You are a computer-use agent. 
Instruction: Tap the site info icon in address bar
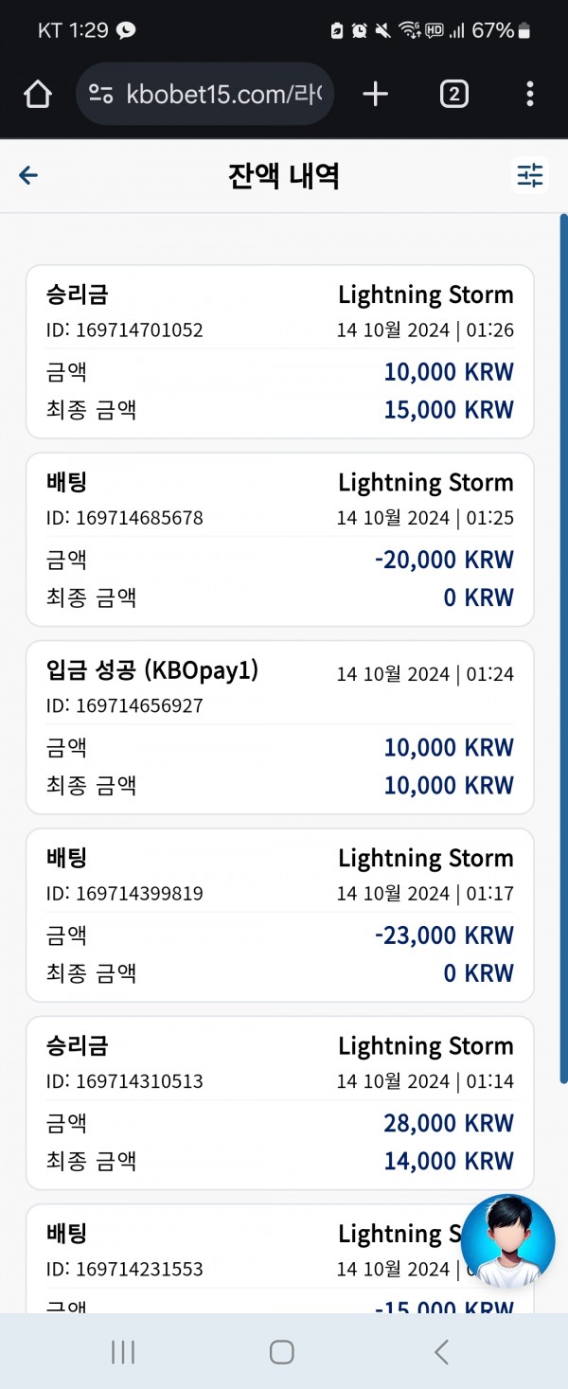(101, 94)
